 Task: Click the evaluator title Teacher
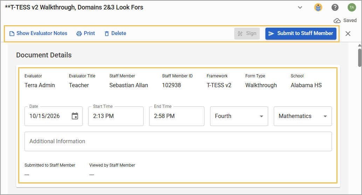(x=79, y=85)
